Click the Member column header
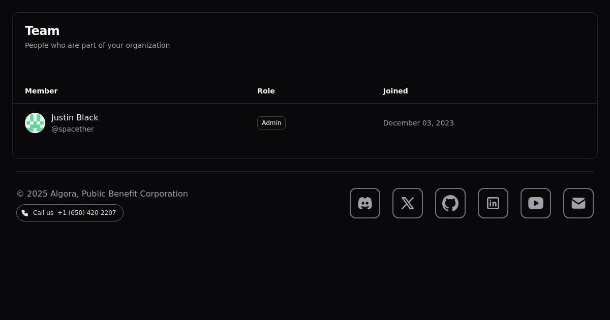The width and height of the screenshot is (610, 320). point(41,91)
